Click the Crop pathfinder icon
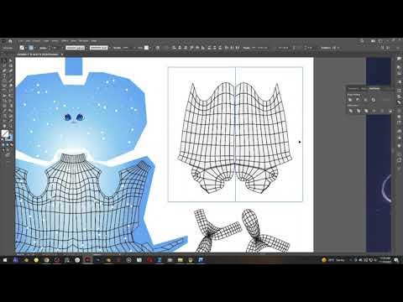The image size is (403, 302). 374,111
